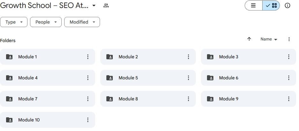The width and height of the screenshot is (299, 131).
Task: Open more options for Module 9 folder
Action: click(x=289, y=99)
